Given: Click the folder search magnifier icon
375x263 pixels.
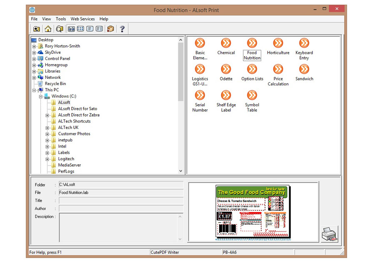Looking at the screenshot, I should click(x=59, y=29).
